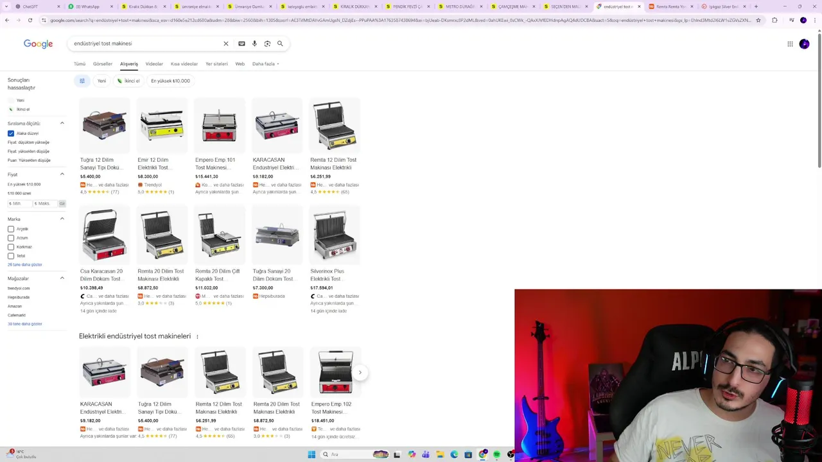
Task: Open Task View from the taskbar
Action: pos(397,454)
